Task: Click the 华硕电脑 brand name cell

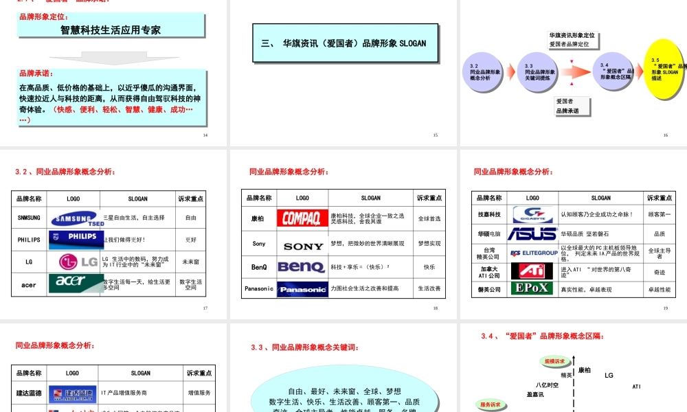Action: pyautogui.click(x=489, y=234)
